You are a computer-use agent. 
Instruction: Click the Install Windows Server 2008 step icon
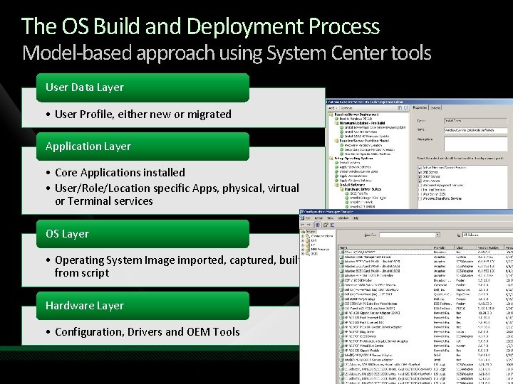pos(336,171)
